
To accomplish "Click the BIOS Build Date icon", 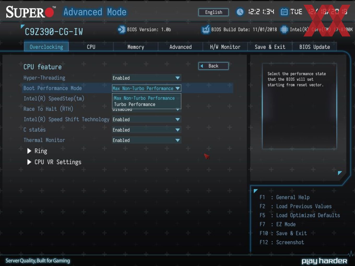I will pyautogui.click(x=206, y=29).
